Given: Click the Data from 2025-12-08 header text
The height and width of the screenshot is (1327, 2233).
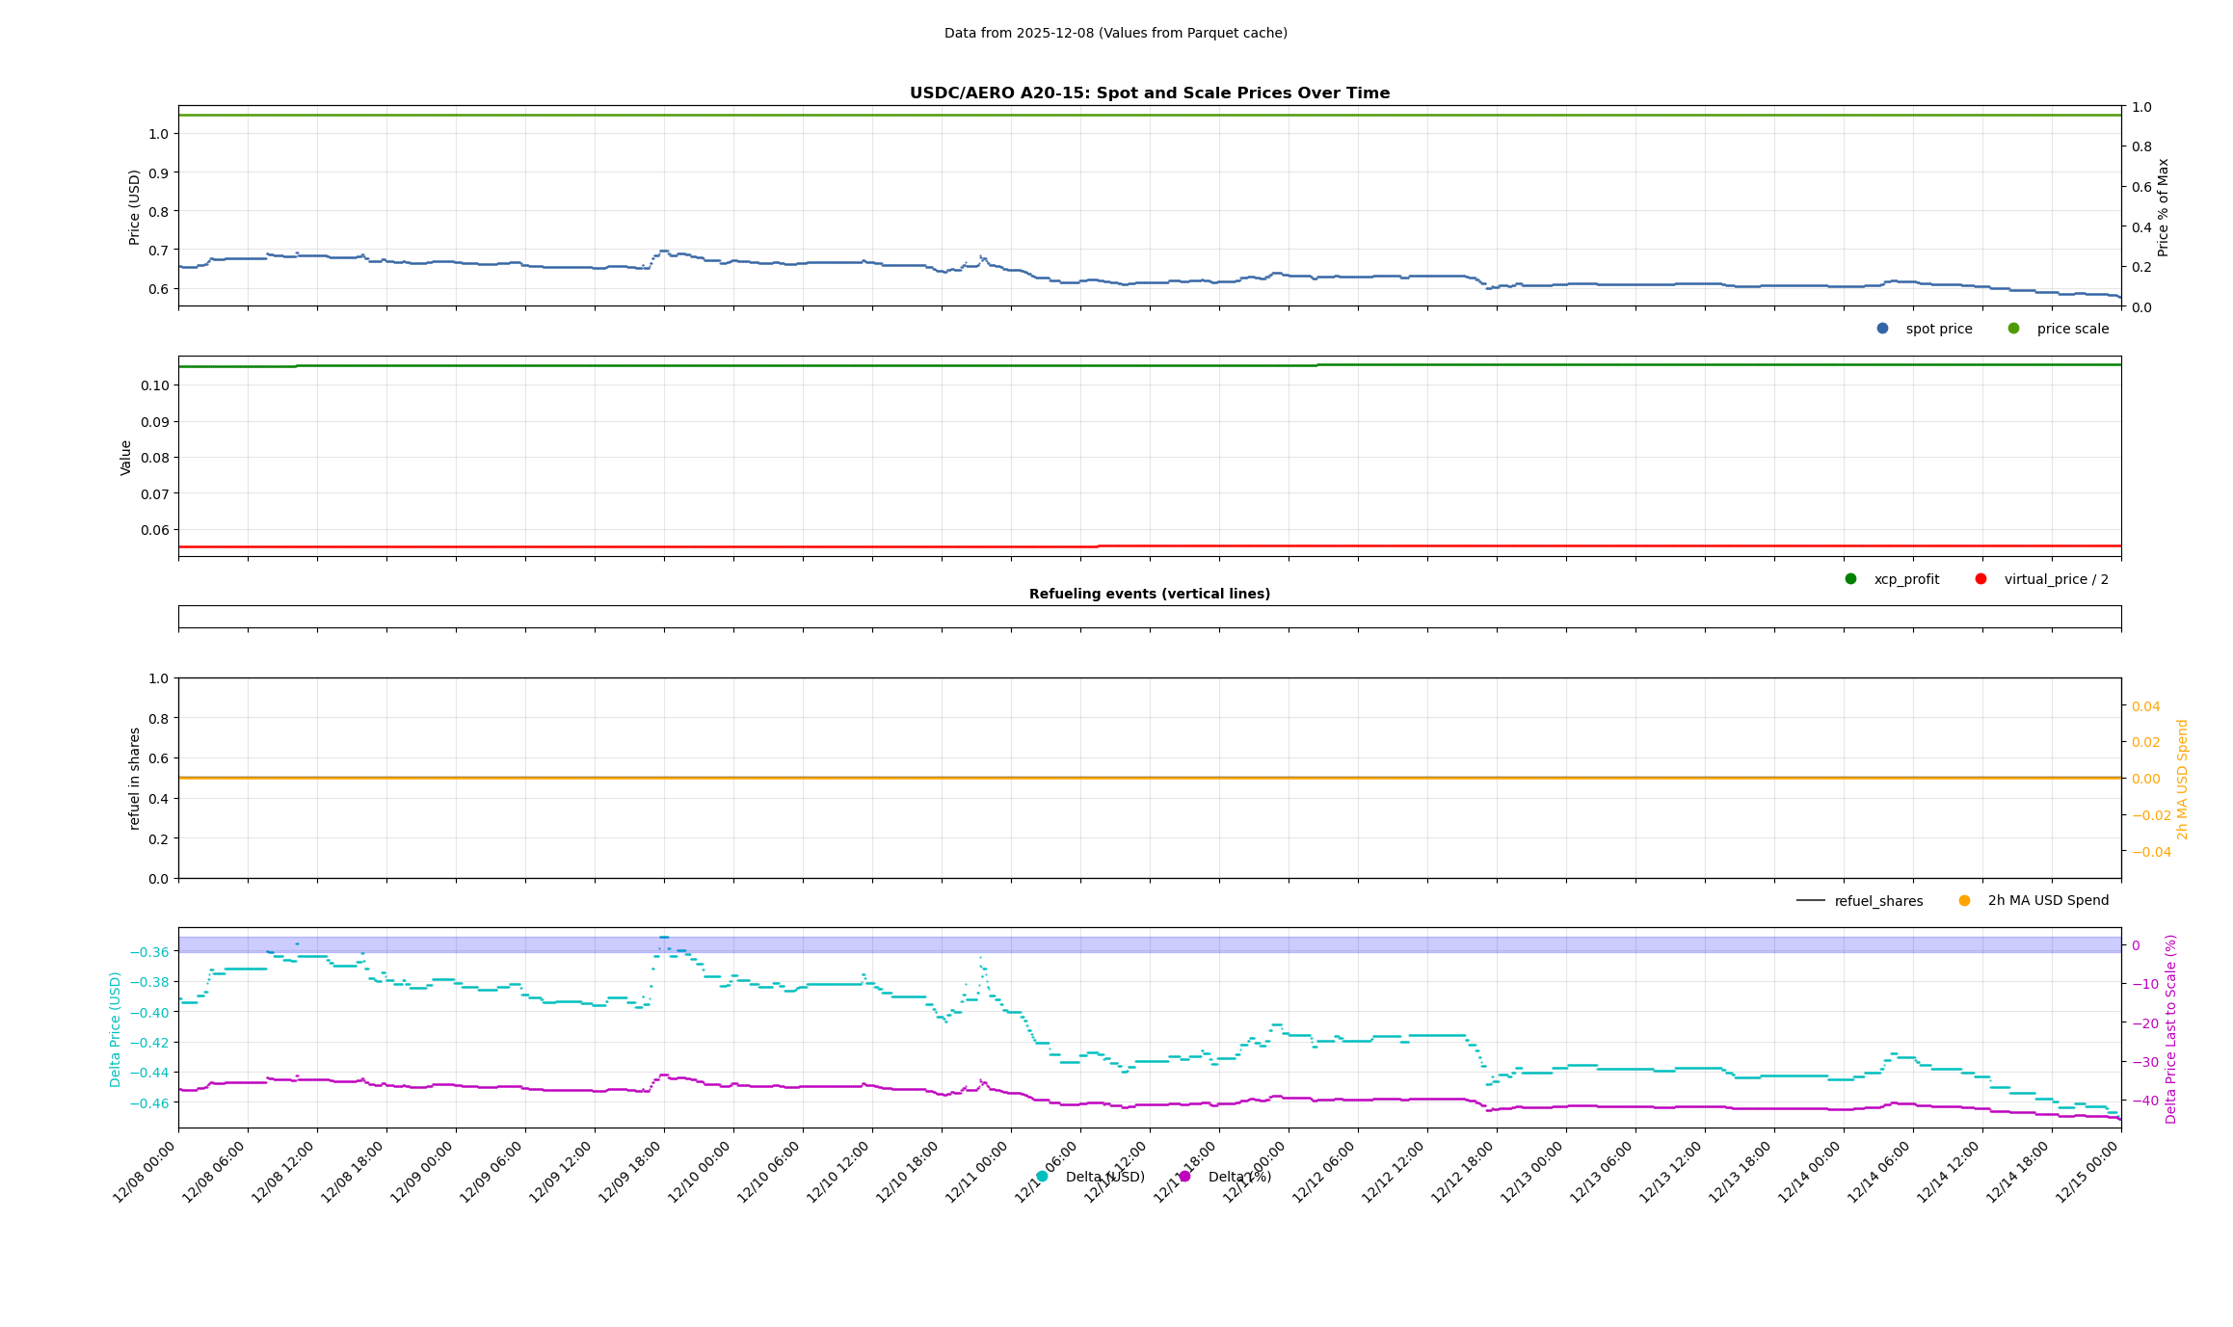Looking at the screenshot, I should (1115, 33).
